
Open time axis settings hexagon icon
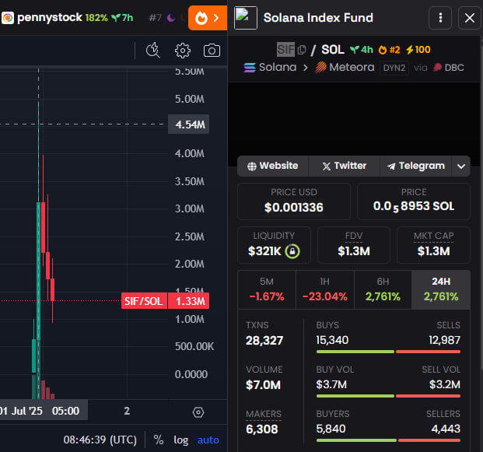point(198,412)
